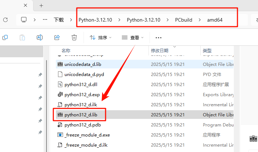This screenshot has height=152, width=258.
Task: Select file _freeze_module_d.ilk
Action: coord(86,145)
